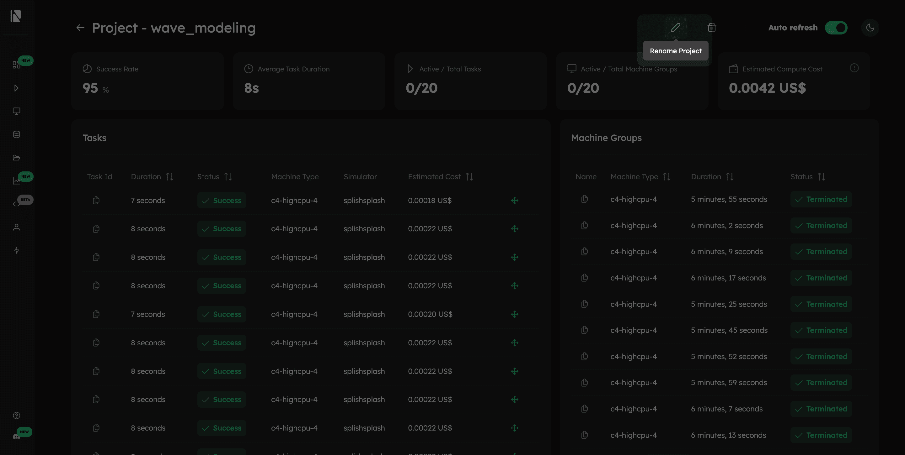
Task: Click the trash delete project icon
Action: tap(711, 27)
